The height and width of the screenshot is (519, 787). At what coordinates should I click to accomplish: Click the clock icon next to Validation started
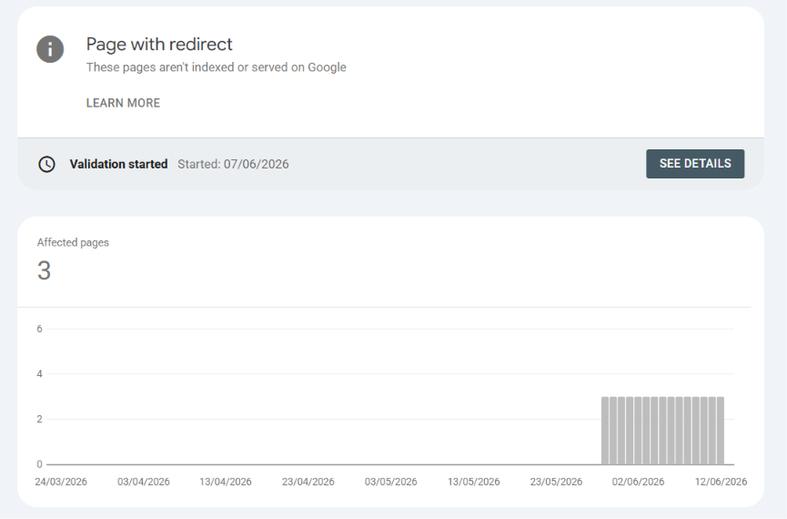(x=46, y=164)
